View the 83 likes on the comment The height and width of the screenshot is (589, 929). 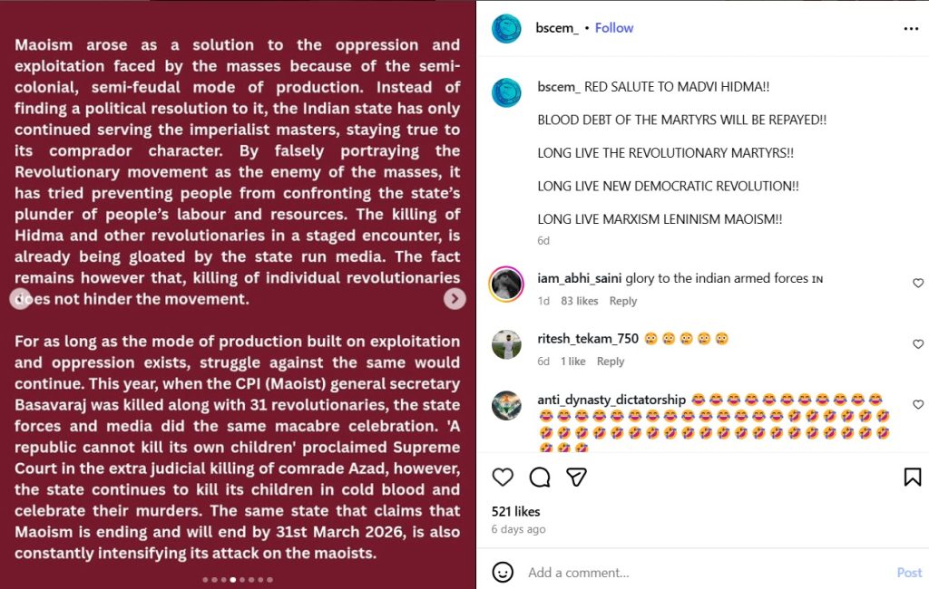(580, 301)
